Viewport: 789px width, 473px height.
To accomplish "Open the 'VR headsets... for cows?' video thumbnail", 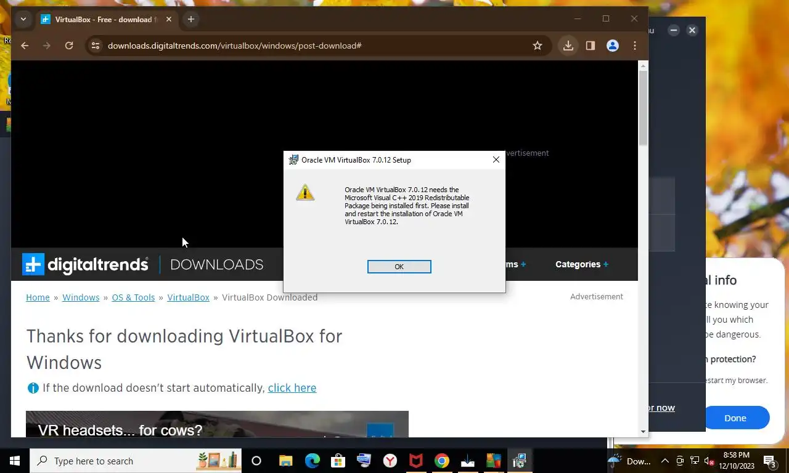I will click(x=217, y=424).
